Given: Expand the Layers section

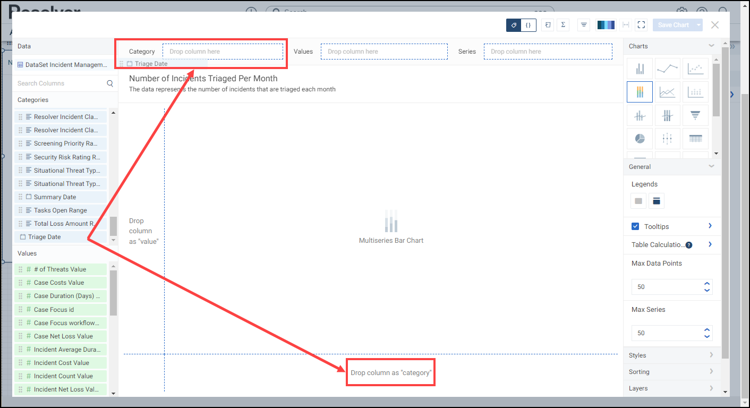Looking at the screenshot, I should click(711, 388).
